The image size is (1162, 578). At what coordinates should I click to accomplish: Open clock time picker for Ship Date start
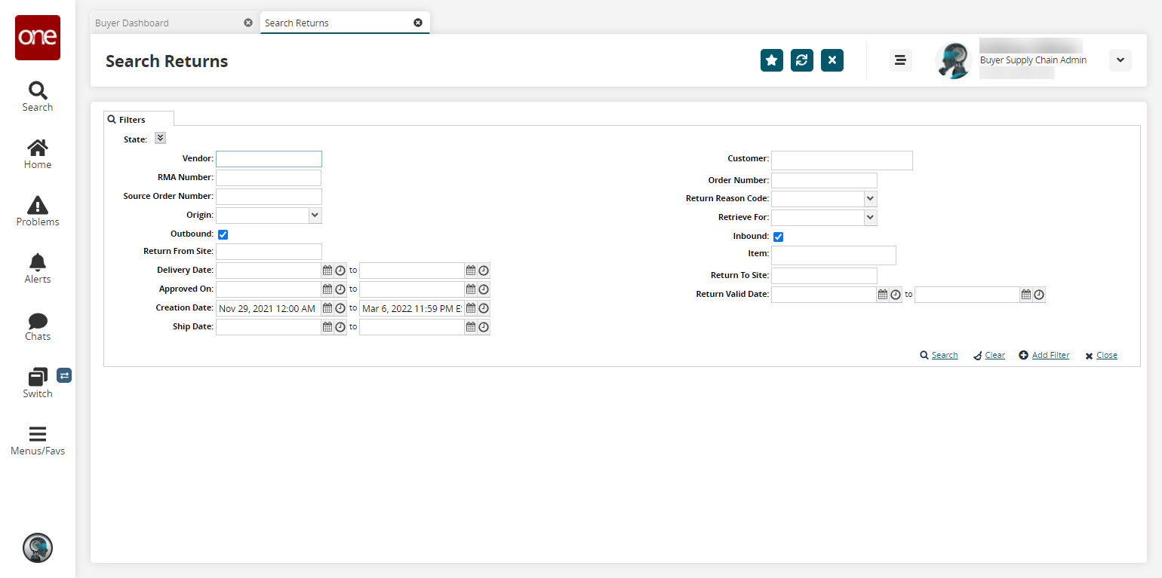click(340, 327)
